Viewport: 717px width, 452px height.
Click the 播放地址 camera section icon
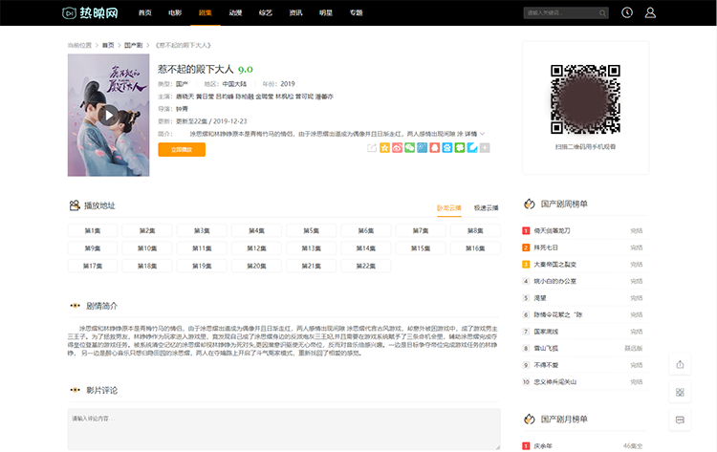[x=75, y=205]
